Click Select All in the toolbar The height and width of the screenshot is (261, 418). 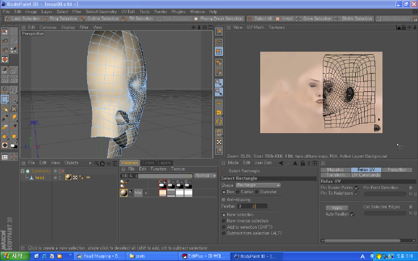pyautogui.click(x=260, y=19)
